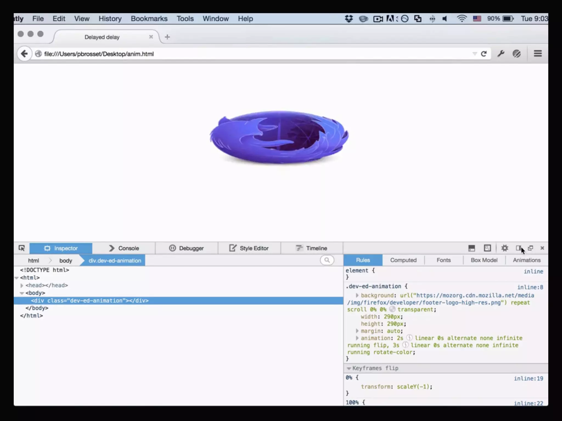
Task: Expand the animation shorthand property
Action: pos(357,338)
